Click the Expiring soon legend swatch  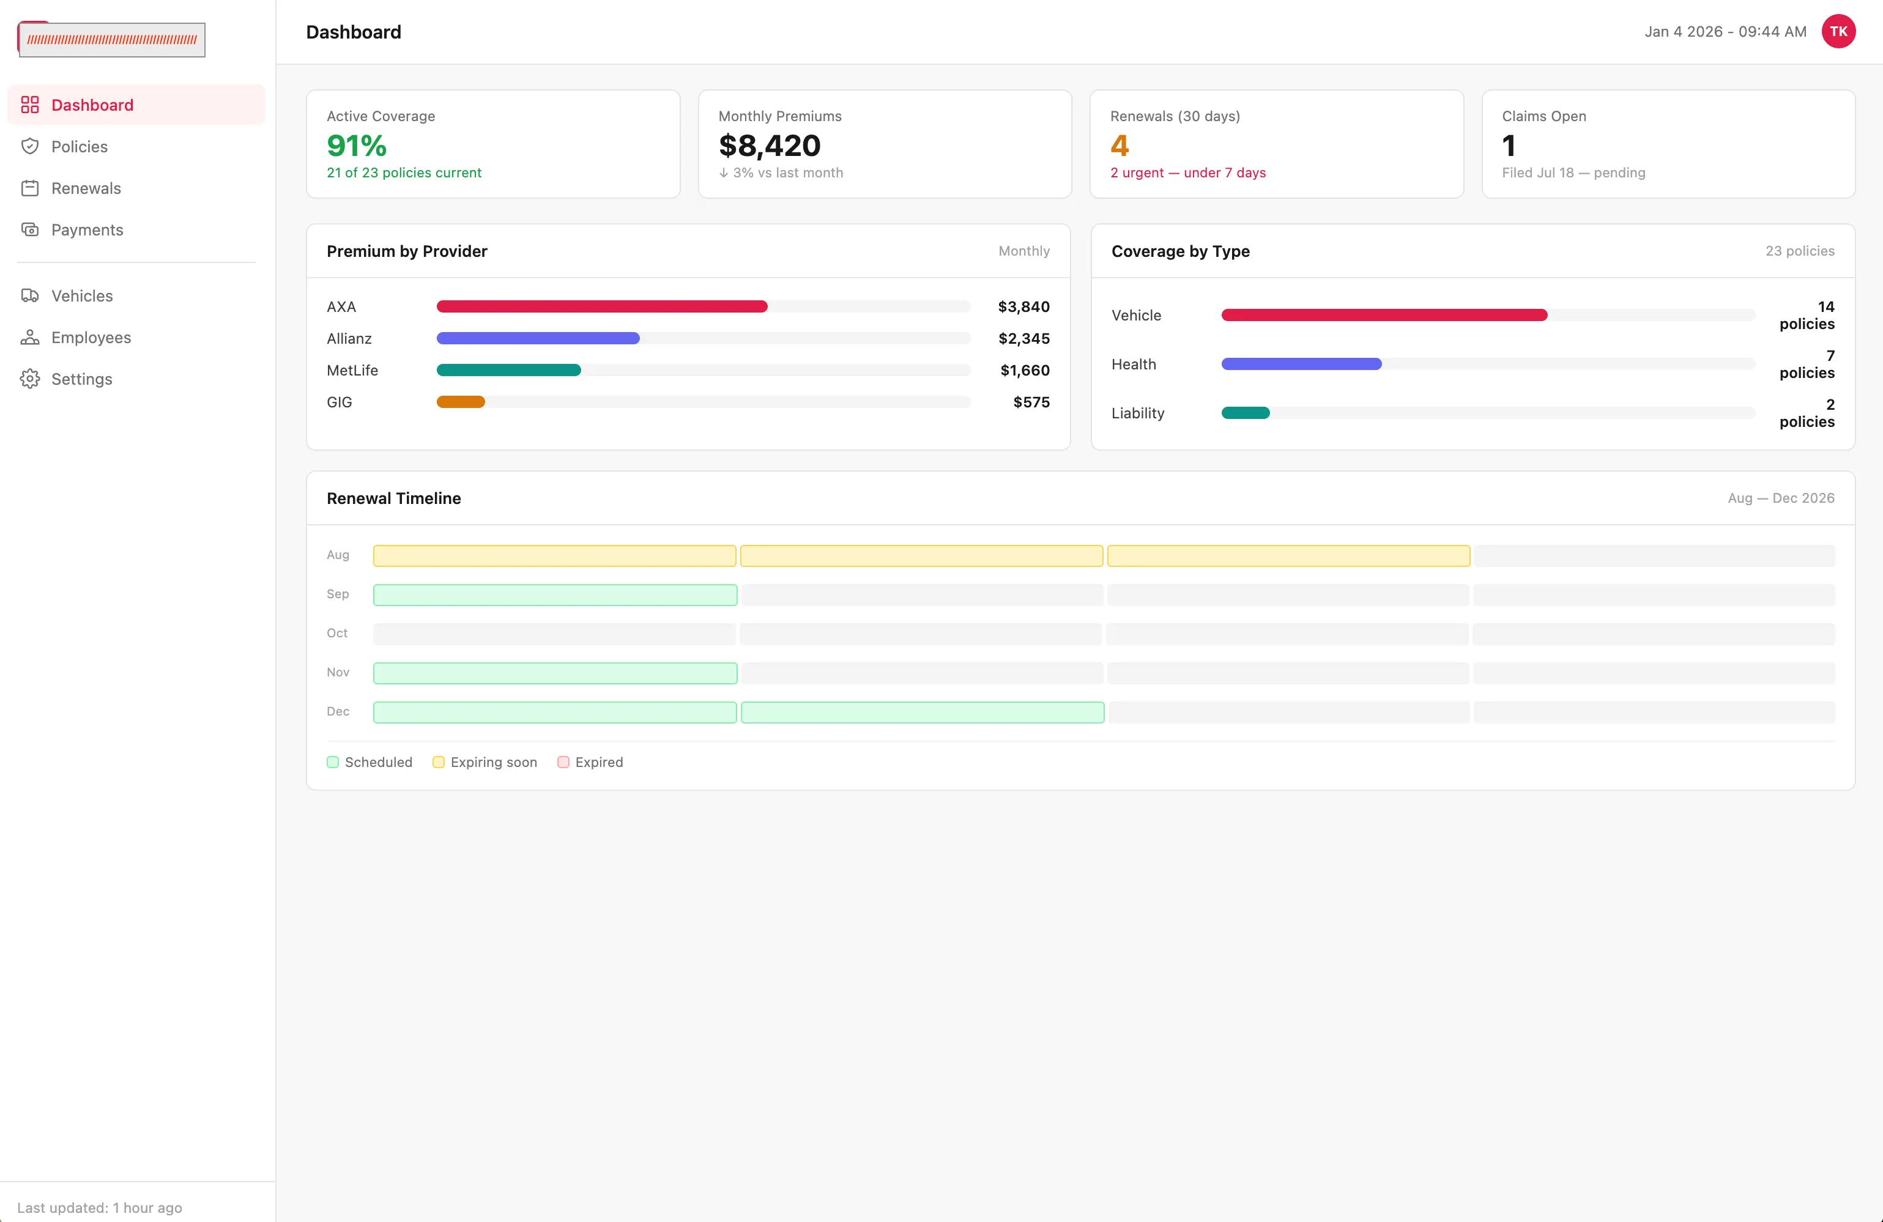pyautogui.click(x=438, y=761)
